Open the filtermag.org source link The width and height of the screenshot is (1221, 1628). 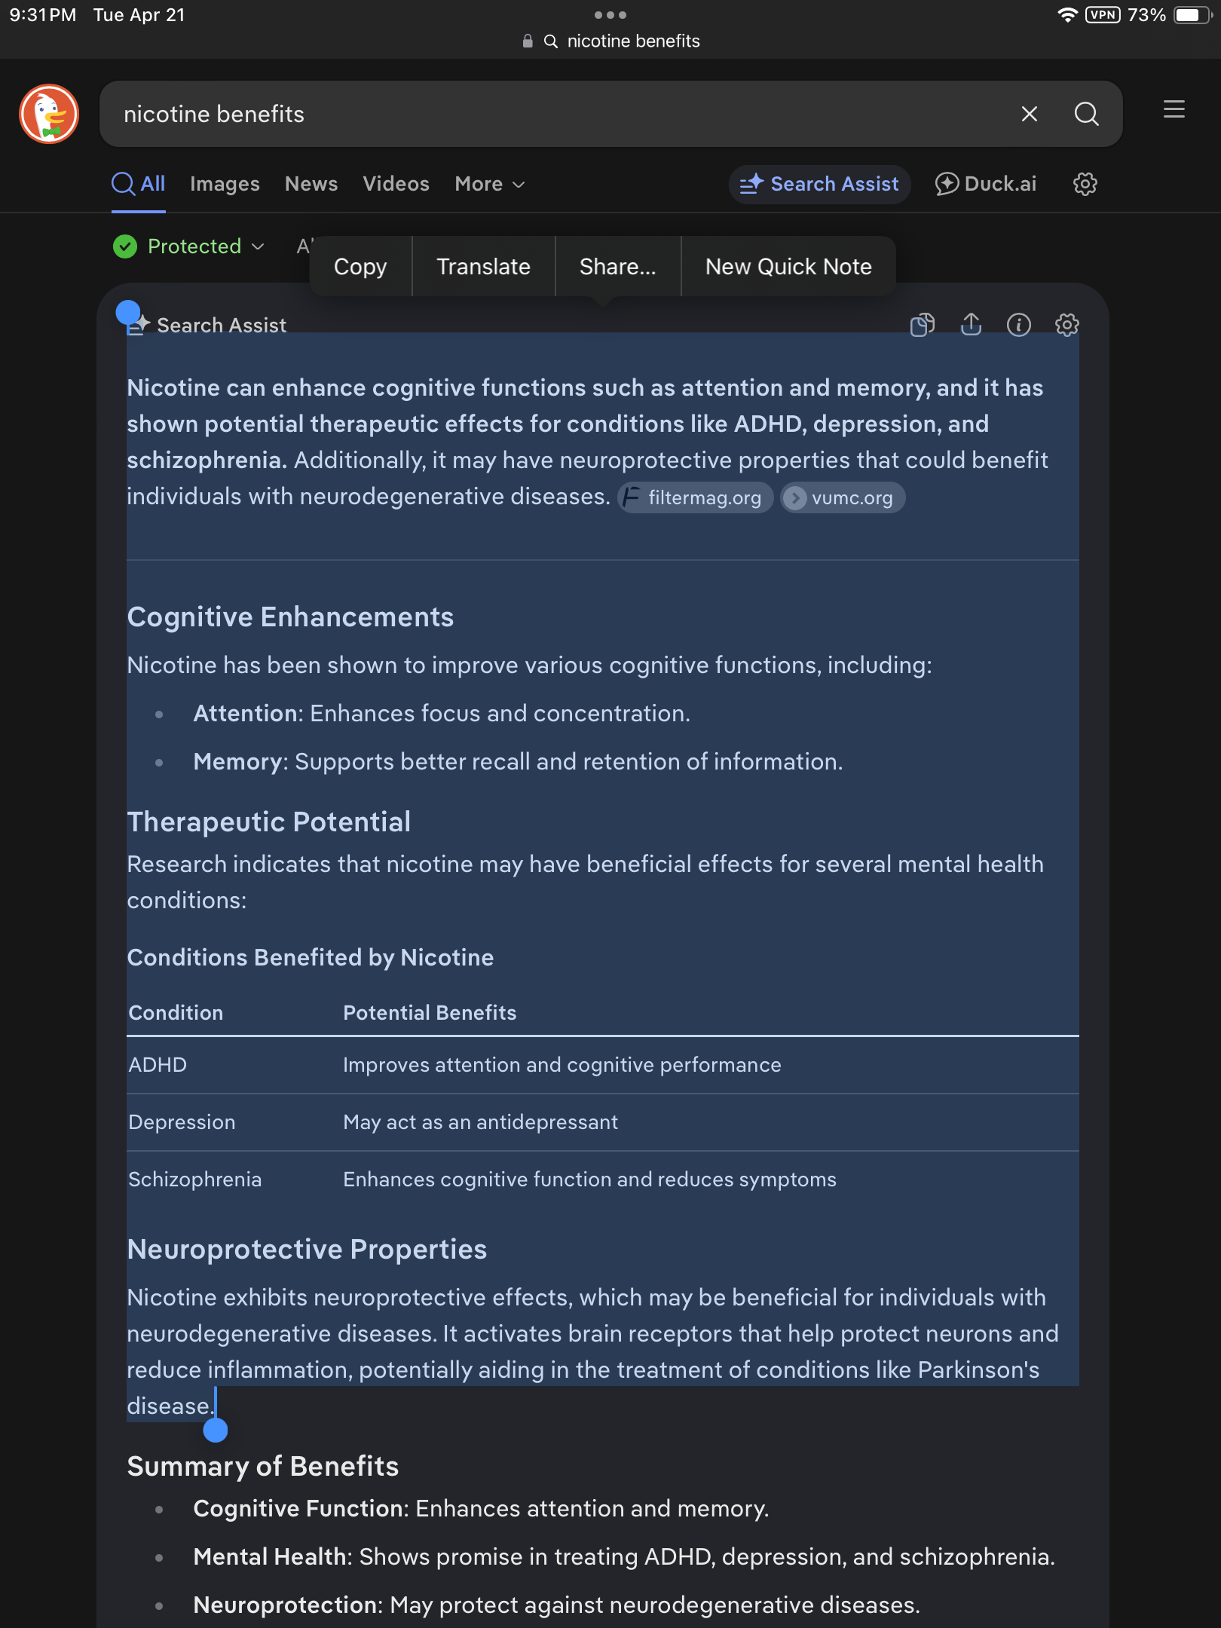coord(695,498)
